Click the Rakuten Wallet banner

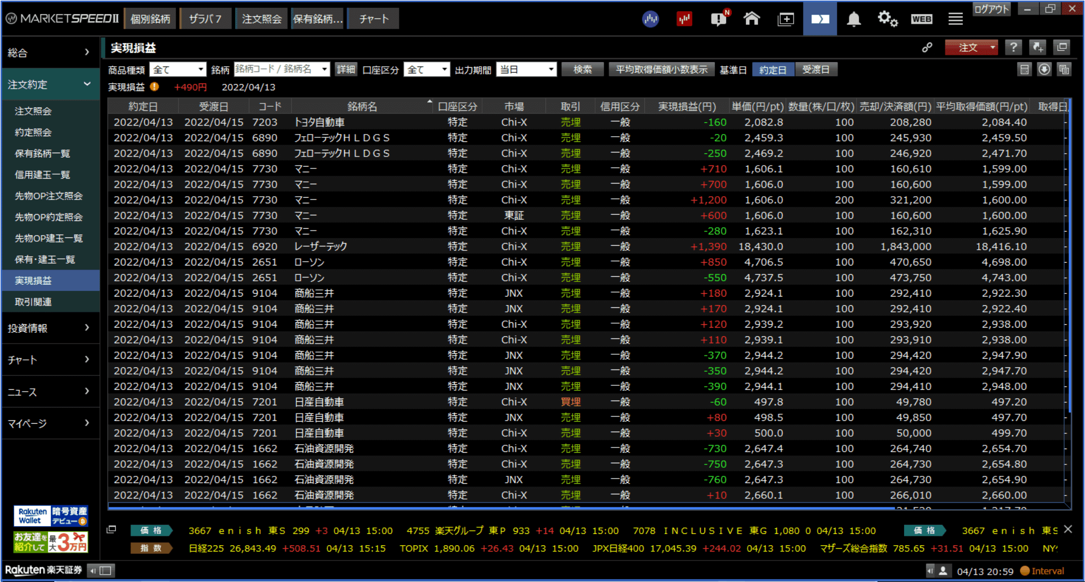(x=51, y=516)
